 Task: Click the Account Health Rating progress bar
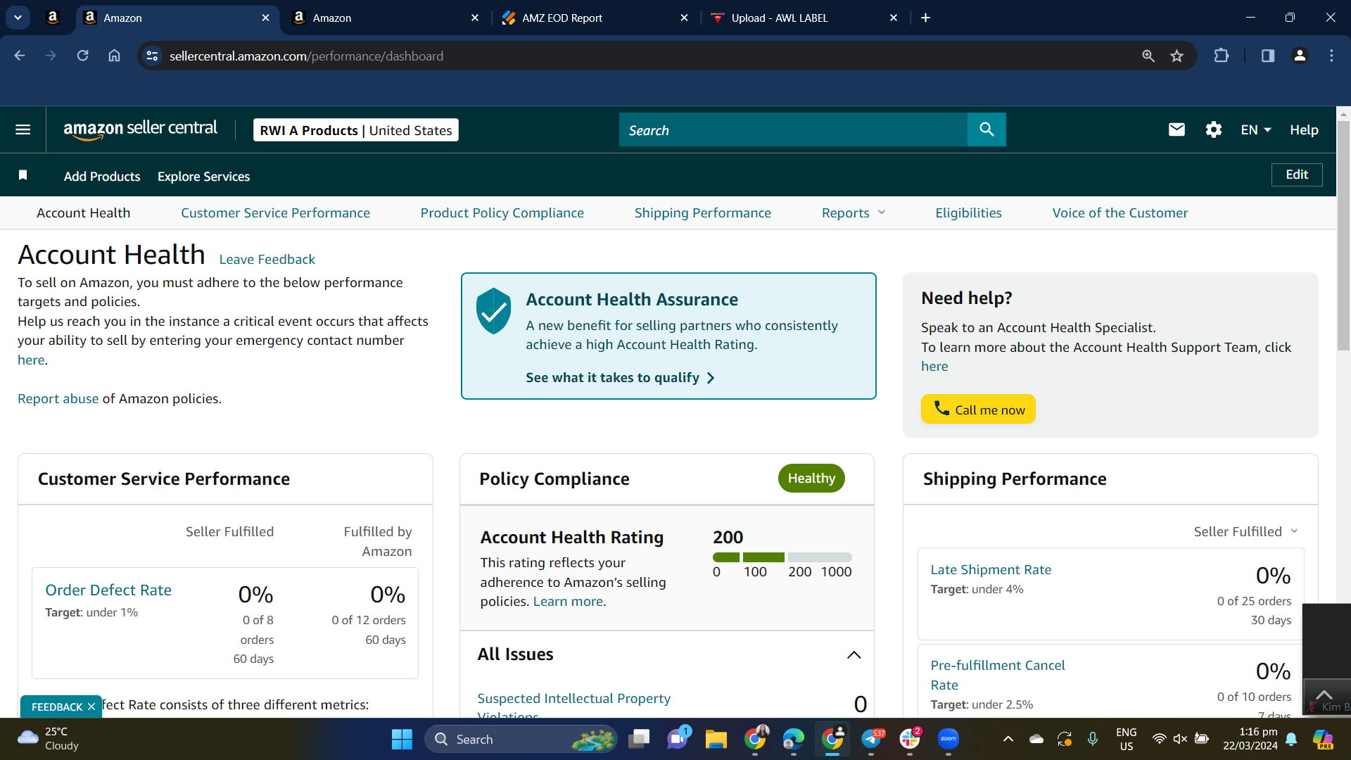coord(782,557)
